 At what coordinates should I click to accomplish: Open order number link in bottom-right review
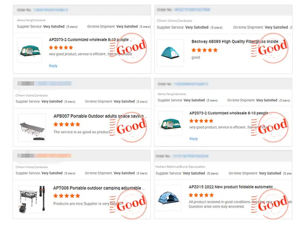click(191, 156)
